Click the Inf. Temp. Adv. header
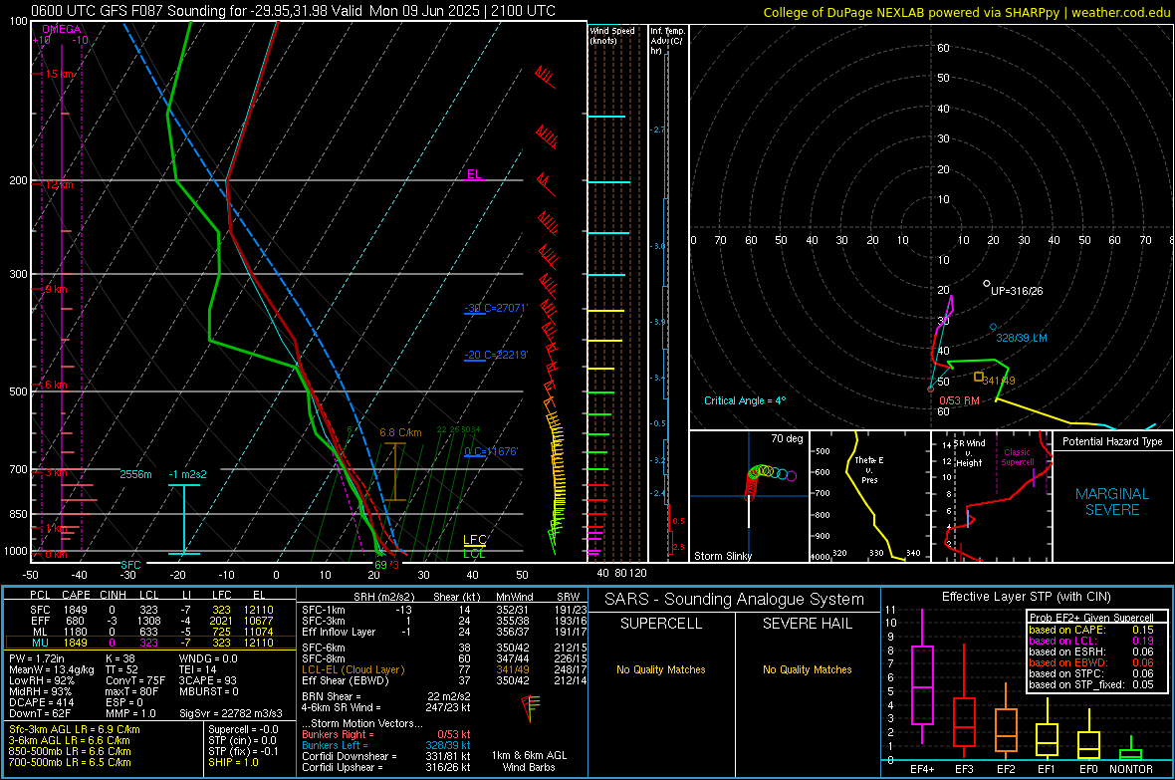This screenshot has width=1175, height=780. [667, 41]
